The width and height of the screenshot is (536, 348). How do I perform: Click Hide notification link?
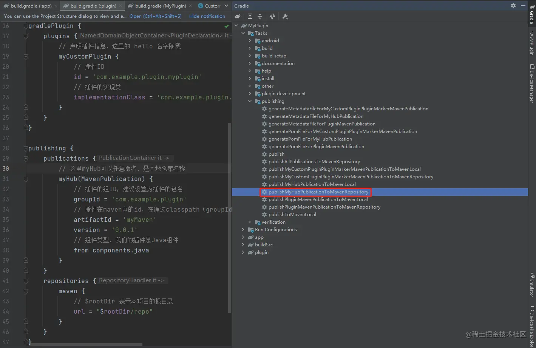coord(207,16)
